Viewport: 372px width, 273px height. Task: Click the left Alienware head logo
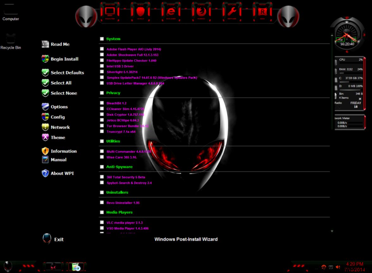[86, 16]
